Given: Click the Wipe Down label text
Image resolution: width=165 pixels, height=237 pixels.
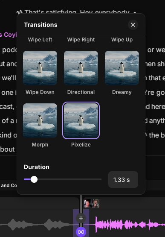Looking at the screenshot, I should click(40, 92).
